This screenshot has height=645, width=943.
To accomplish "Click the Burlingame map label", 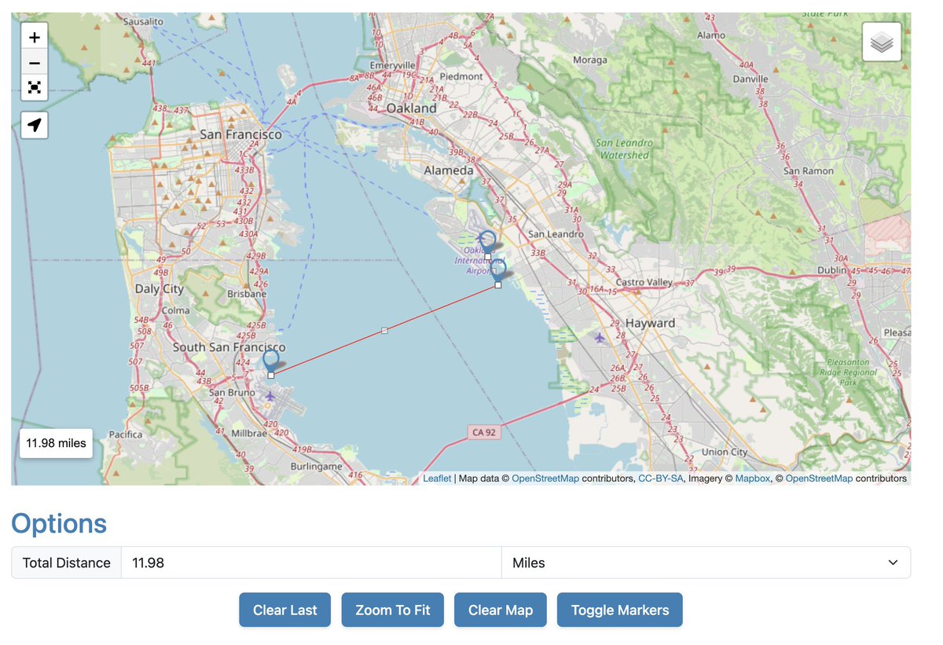I will (x=316, y=466).
